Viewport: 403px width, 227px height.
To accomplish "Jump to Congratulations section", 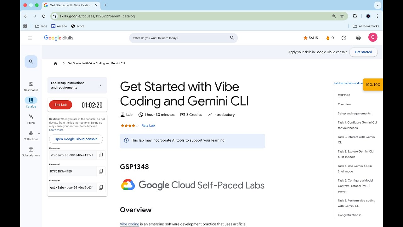I will [349, 215].
